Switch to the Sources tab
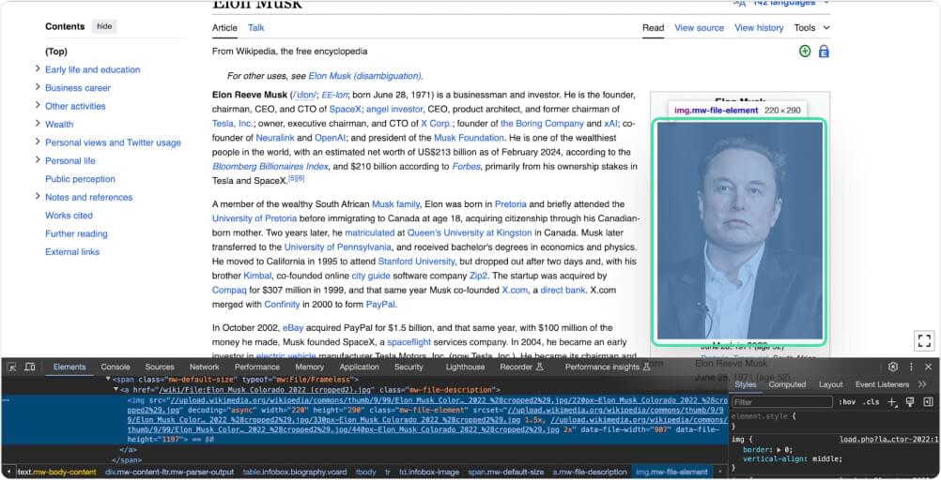The width and height of the screenshot is (941, 480). point(160,367)
